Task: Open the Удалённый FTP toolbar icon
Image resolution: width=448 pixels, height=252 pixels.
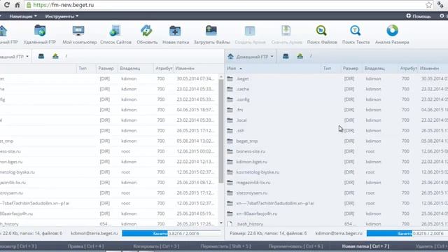Action: coord(40,31)
